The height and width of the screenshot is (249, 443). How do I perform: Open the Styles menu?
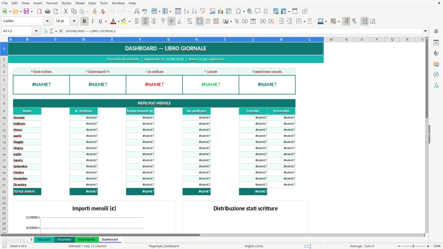(66, 3)
